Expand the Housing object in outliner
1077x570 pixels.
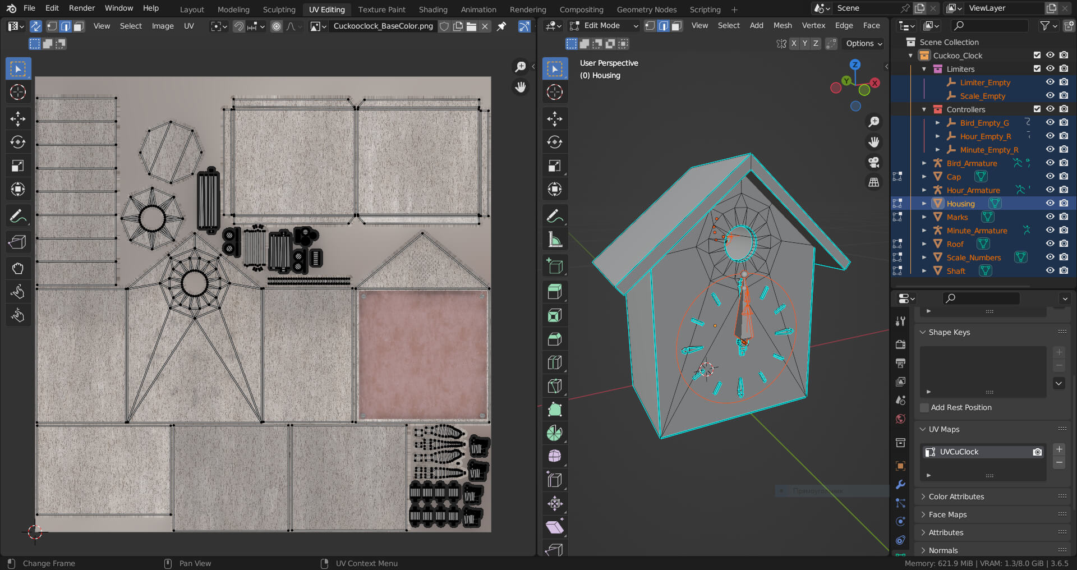(924, 204)
